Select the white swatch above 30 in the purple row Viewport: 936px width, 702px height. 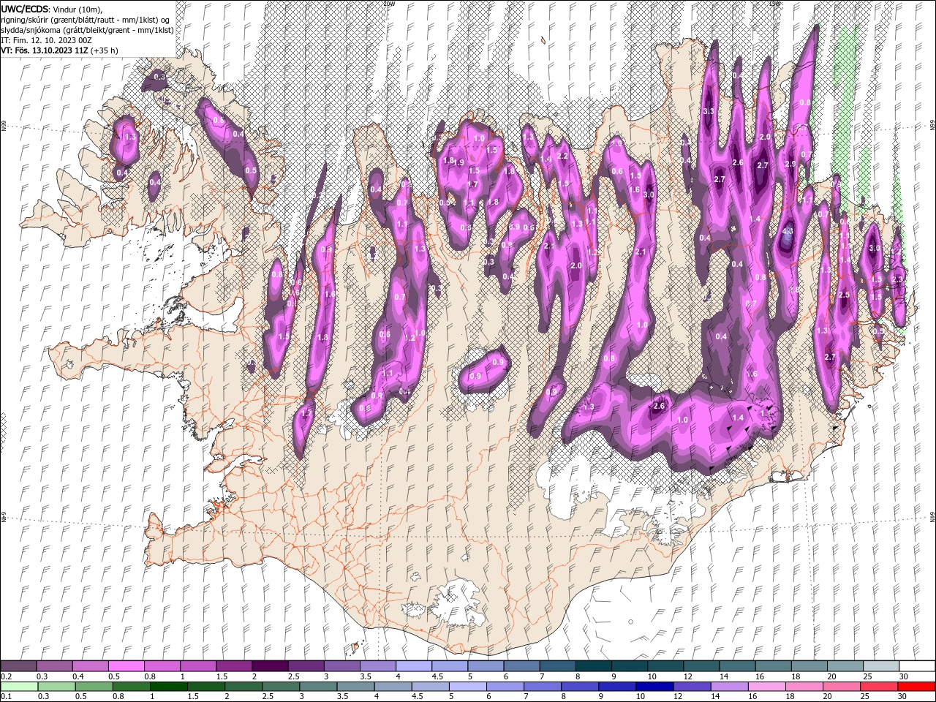pos(917,666)
